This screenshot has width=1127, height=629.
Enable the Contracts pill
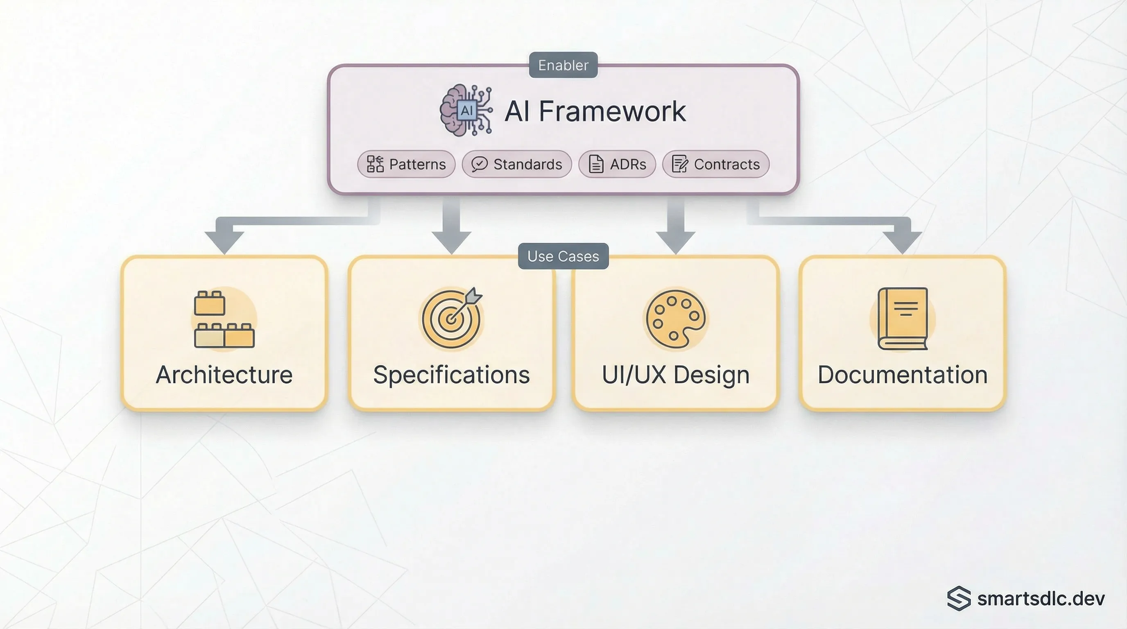pos(715,165)
